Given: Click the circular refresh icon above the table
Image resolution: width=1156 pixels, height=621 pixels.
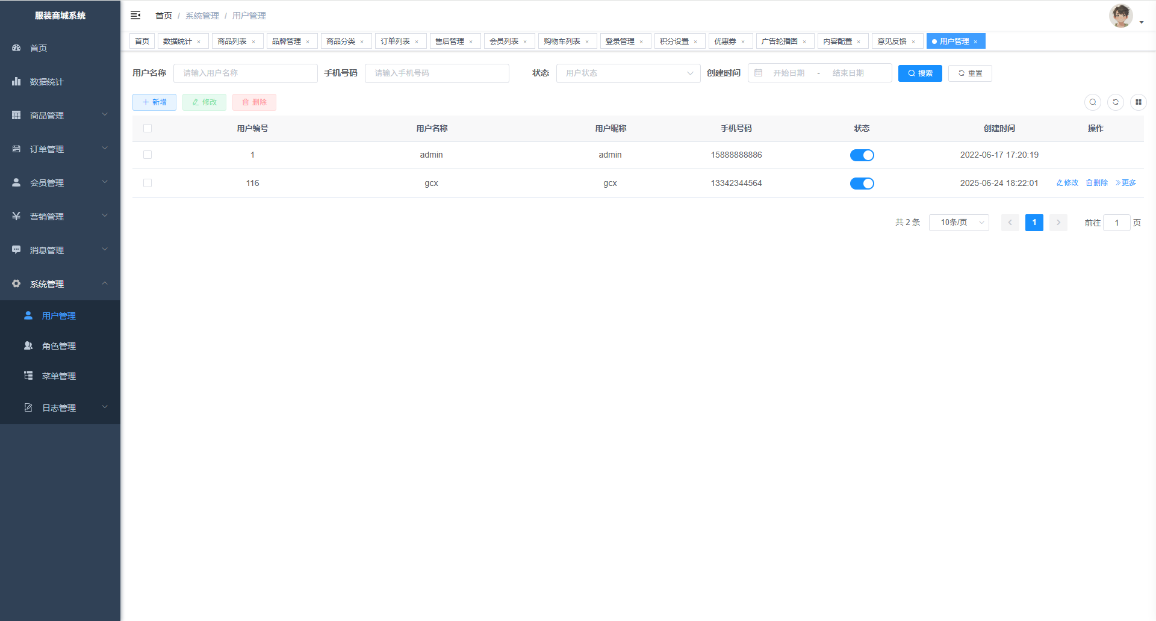Looking at the screenshot, I should (x=1115, y=102).
